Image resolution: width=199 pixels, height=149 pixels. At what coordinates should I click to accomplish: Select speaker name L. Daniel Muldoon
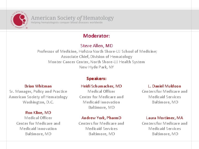[x=164, y=86]
